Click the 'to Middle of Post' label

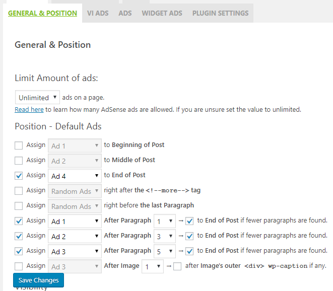click(129, 160)
